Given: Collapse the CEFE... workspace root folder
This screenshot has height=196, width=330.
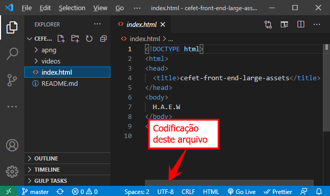Looking at the screenshot, I should (x=40, y=39).
